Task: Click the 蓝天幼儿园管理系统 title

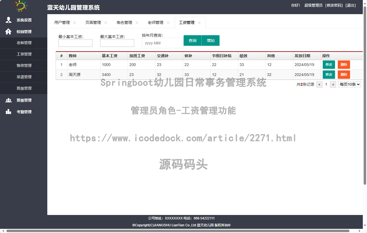Action: click(73, 7)
